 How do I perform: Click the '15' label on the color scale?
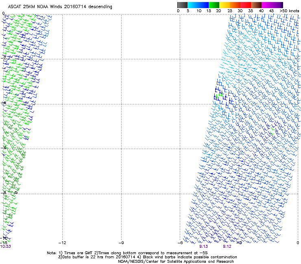(x=209, y=11)
